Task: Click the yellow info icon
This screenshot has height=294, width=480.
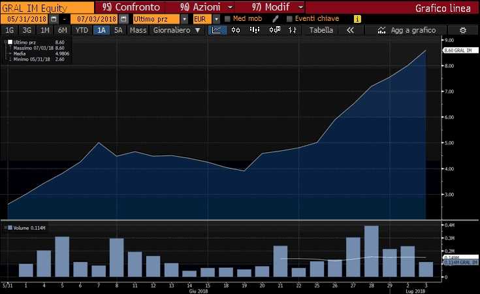Action: (357, 19)
